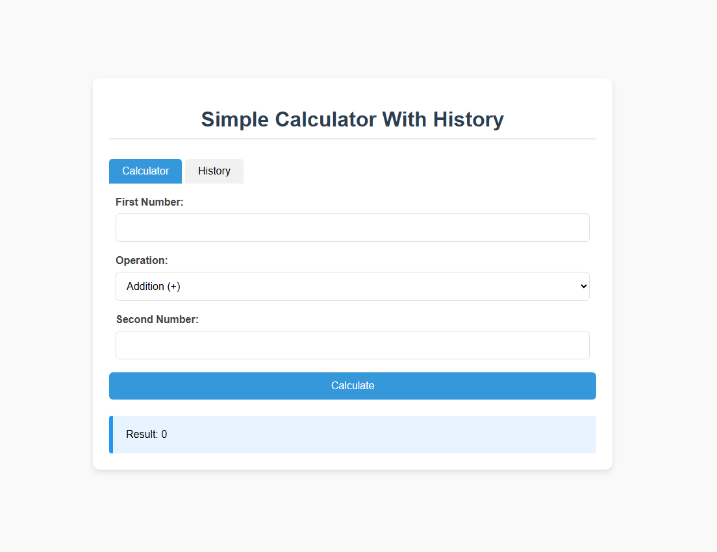The image size is (717, 552).
Task: Click the "Operation:" label
Action: point(142,261)
